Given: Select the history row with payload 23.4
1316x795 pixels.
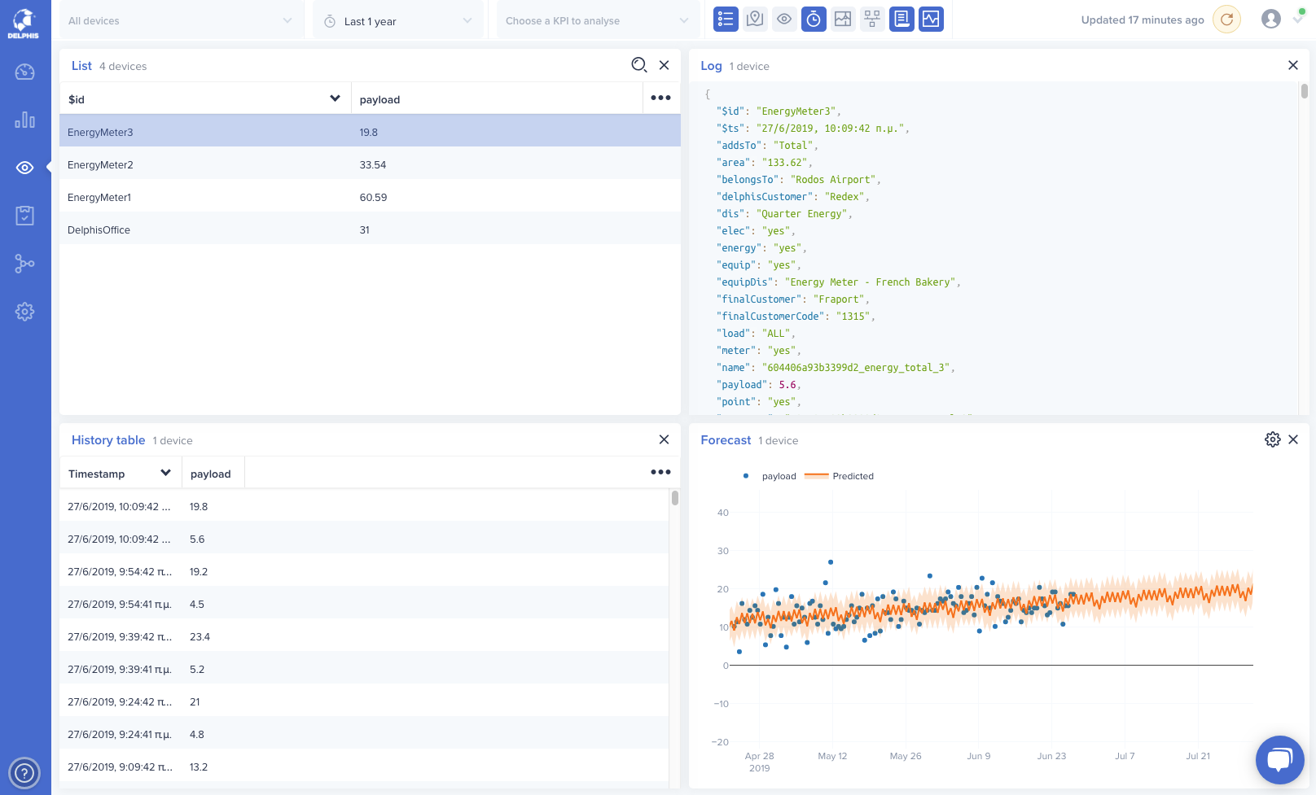Looking at the screenshot, I should (364, 636).
